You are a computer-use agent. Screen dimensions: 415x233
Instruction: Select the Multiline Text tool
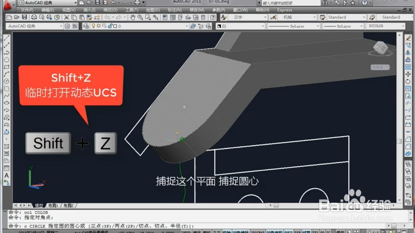6,175
